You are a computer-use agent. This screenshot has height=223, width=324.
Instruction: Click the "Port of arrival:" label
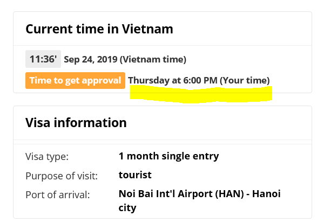click(x=57, y=194)
